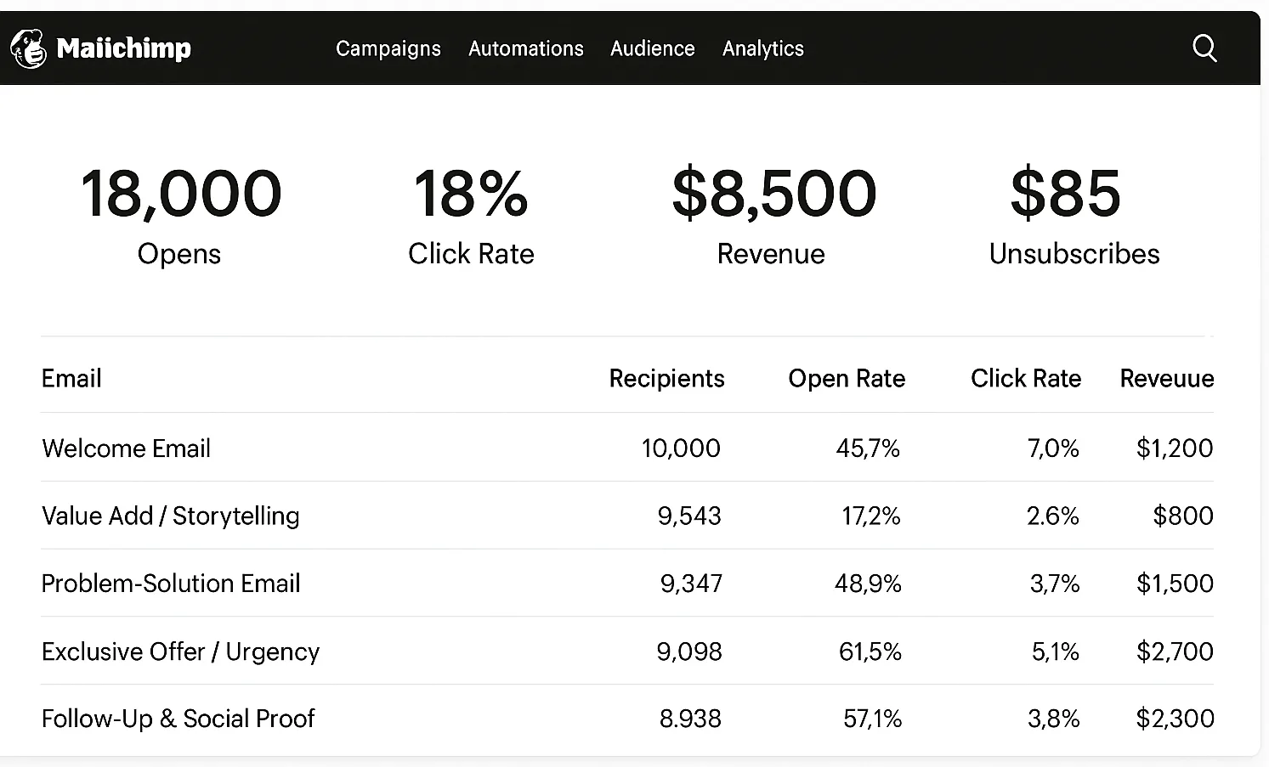Go to the Automations menu
This screenshot has height=767, width=1269.
(x=525, y=48)
